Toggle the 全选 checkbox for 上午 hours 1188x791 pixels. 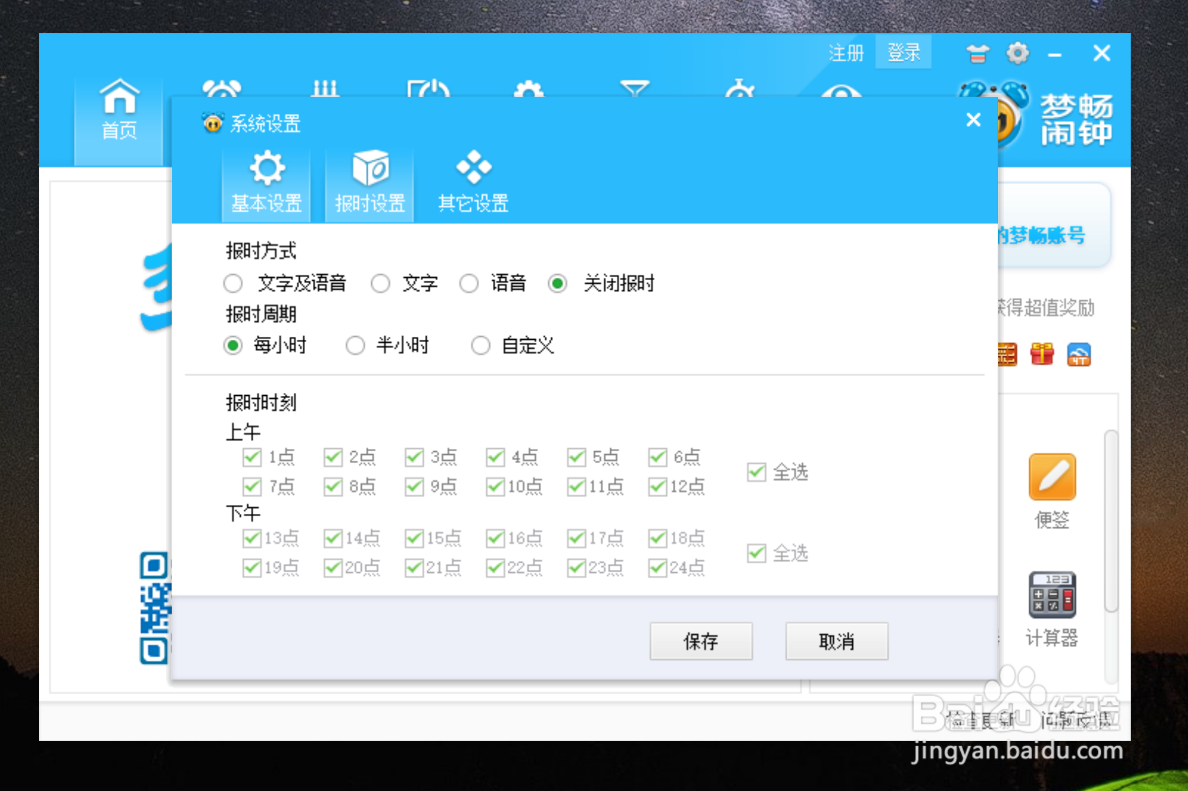coord(756,472)
